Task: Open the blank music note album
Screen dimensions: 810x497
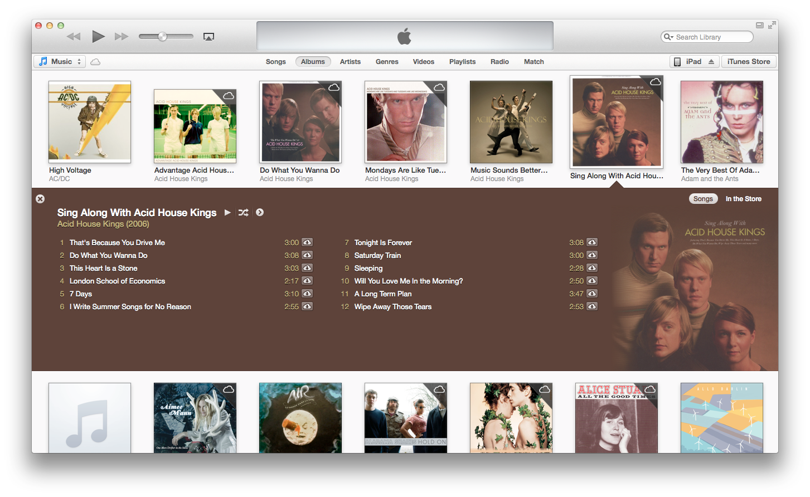Action: pos(90,418)
